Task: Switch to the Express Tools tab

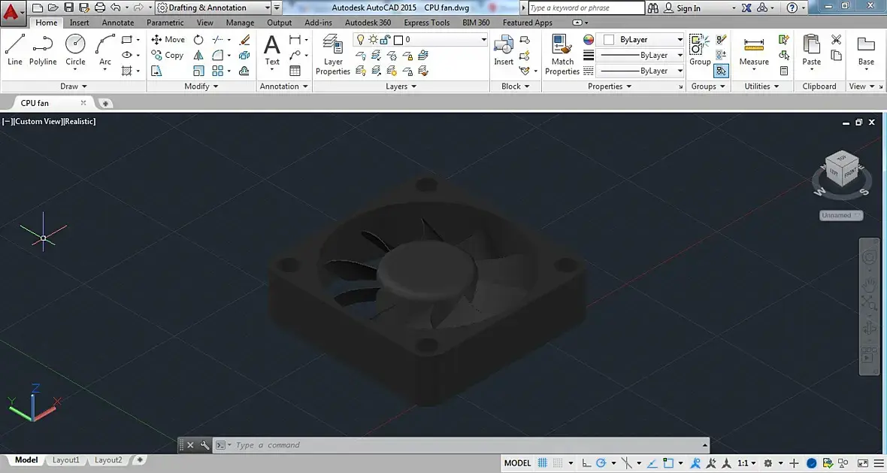Action: pyautogui.click(x=426, y=23)
